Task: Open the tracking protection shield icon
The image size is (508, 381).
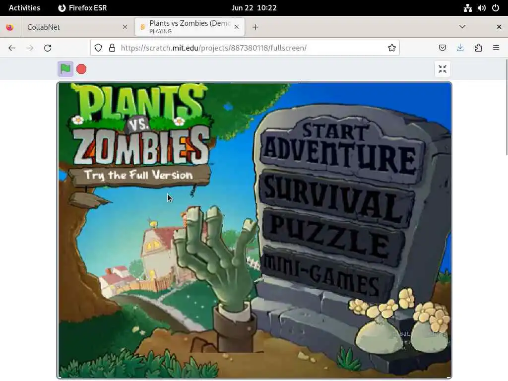Action: coord(98,48)
